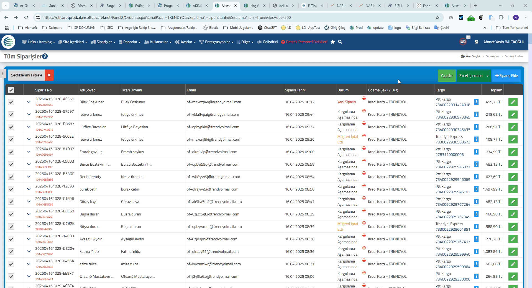Screen dimensions: 532x288
Task: Toggle the select-all checkbox in table header
Action: (11, 90)
